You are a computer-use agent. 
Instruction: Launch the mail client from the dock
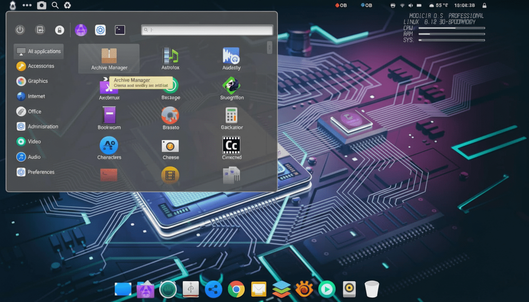tap(259, 289)
